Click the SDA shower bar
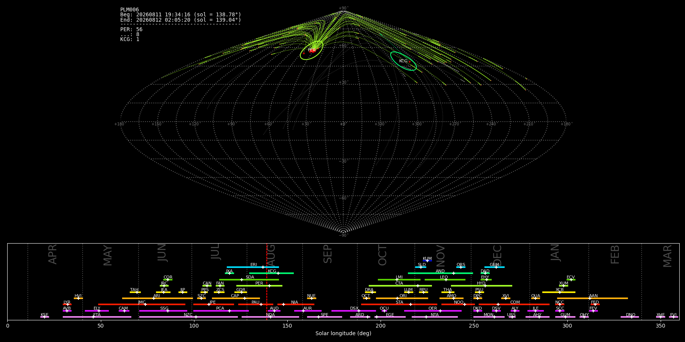The height and width of the screenshot is (342, 685). point(249,280)
